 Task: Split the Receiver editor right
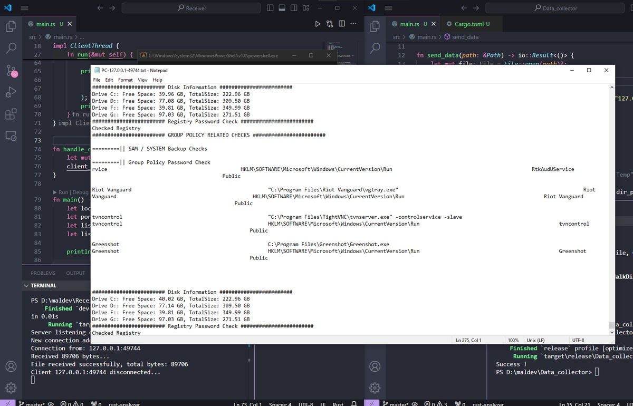pyautogui.click(x=342, y=24)
